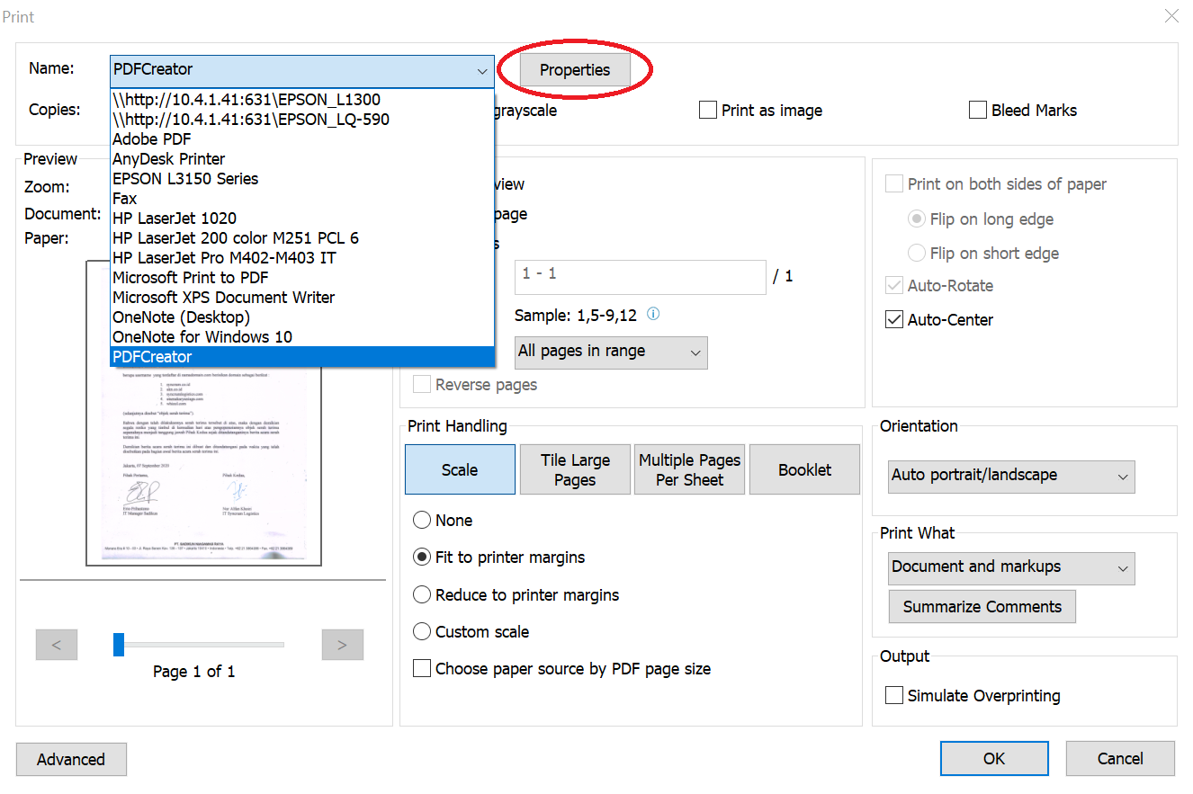Choose Adobe PDF printer

302,139
